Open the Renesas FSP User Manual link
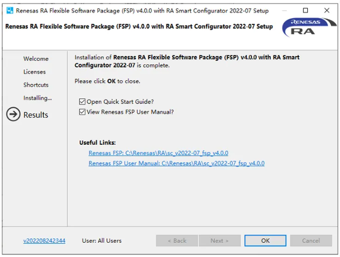The height and width of the screenshot is (257, 340). 177,163
